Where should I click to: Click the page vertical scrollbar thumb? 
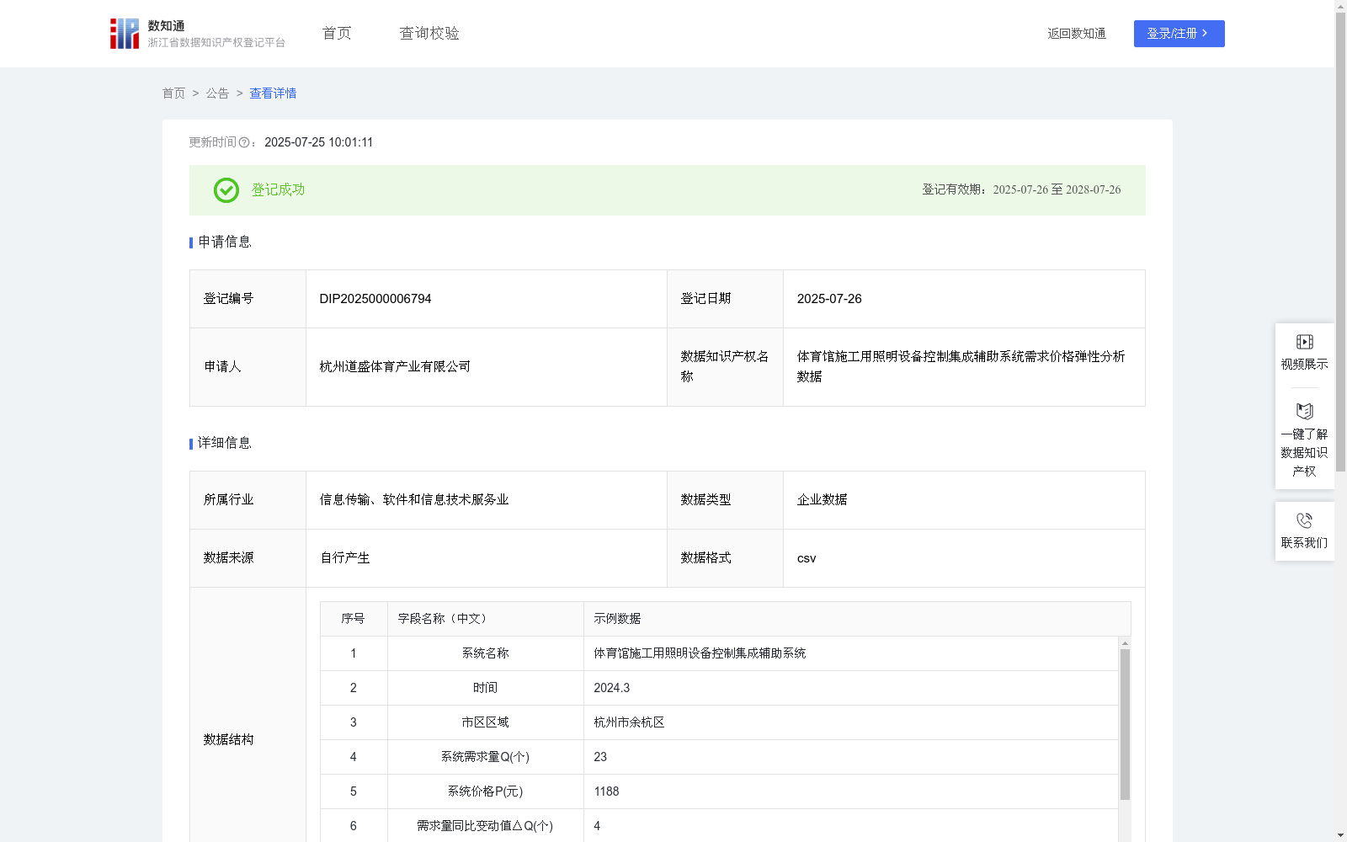pos(1340,242)
